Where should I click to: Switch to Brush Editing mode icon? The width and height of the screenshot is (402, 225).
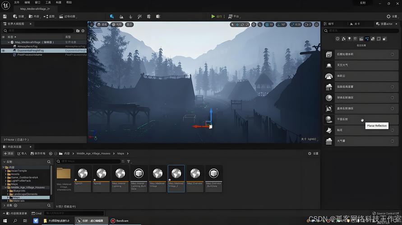pos(158,16)
